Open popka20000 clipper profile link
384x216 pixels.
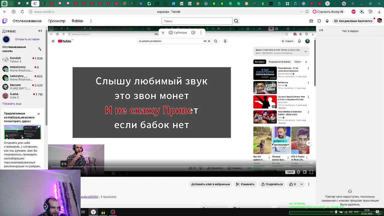pyautogui.click(x=89, y=197)
